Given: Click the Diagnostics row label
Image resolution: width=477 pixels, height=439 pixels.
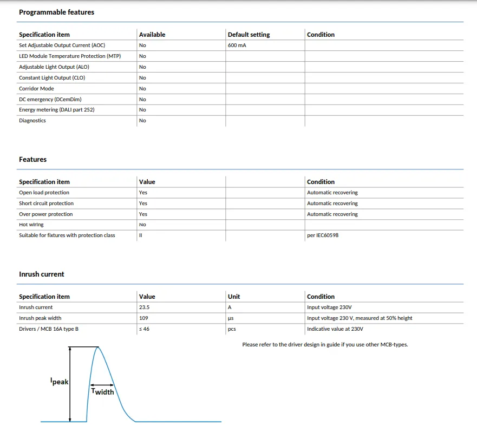Looking at the screenshot, I should coord(32,121).
